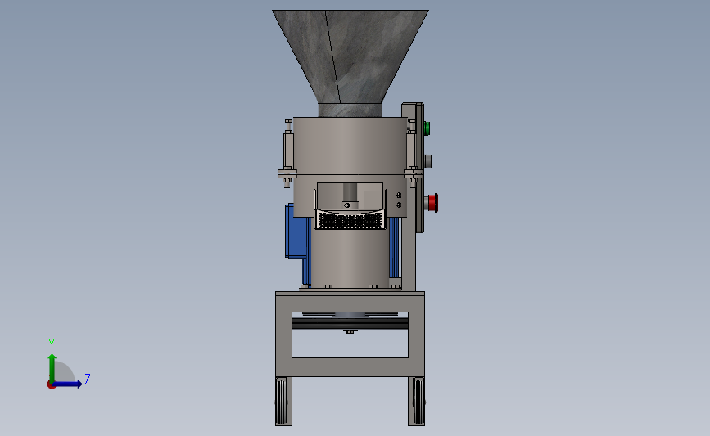Viewport: 710px width, 436px height.
Task: Select the left caster wheel
Action: pos(282,402)
